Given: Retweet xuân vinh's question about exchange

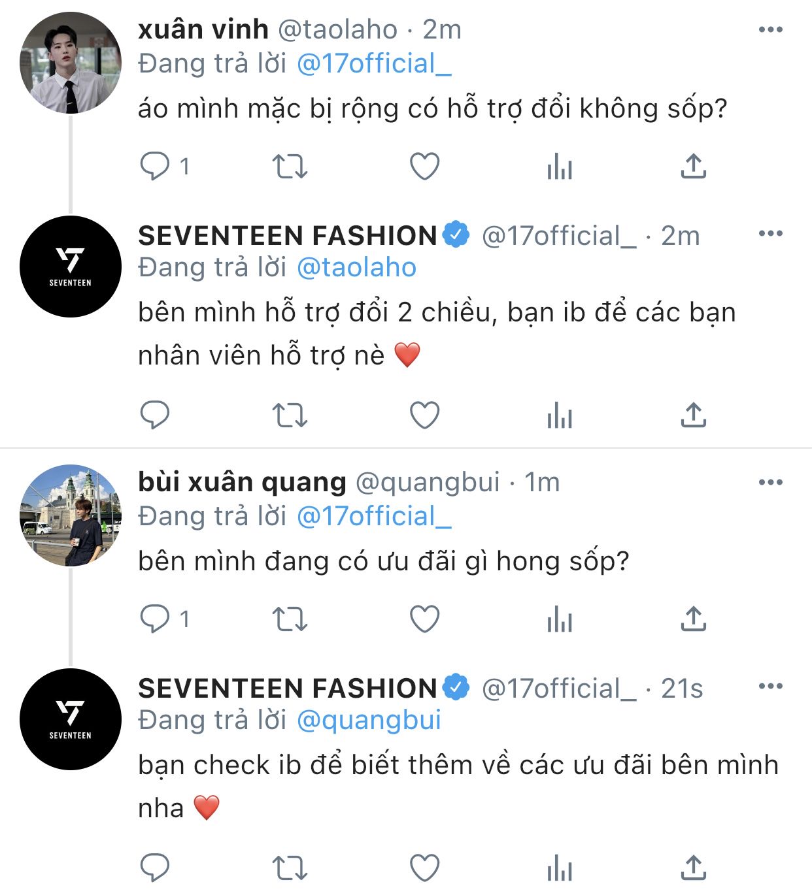Looking at the screenshot, I should [289, 166].
